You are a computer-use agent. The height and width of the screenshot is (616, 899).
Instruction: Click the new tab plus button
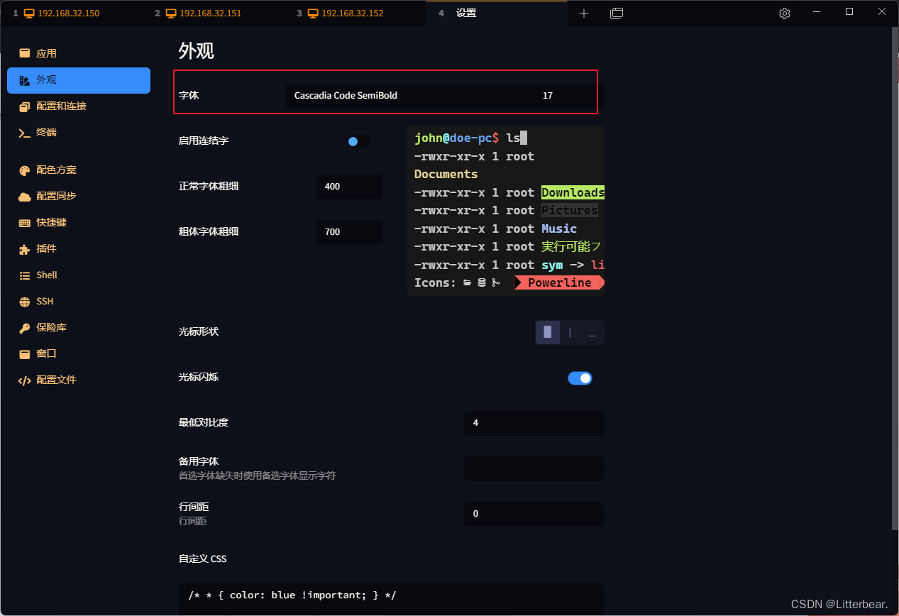pos(583,13)
